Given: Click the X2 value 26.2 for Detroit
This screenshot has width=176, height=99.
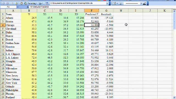Looking at the screenshot, I should pyautogui.click(x=61, y=40).
